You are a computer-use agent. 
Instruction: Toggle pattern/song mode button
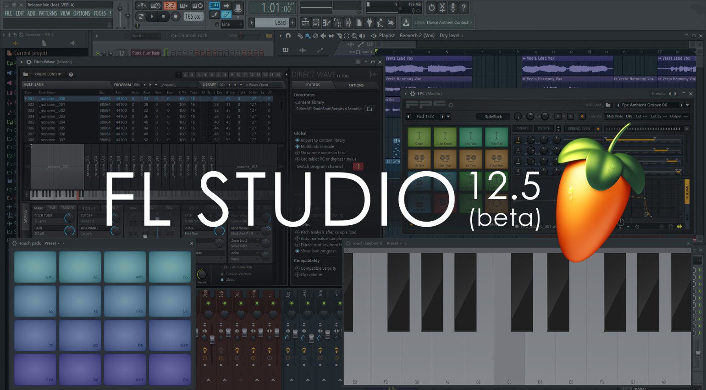(x=141, y=17)
